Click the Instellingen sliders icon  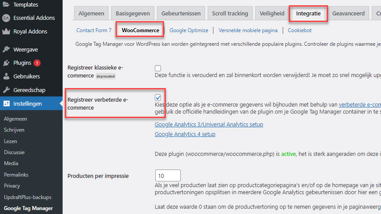coord(6,103)
